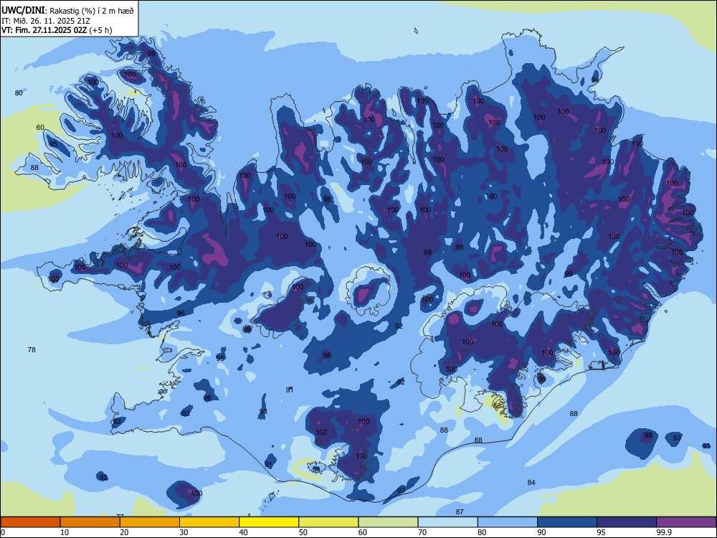Image resolution: width=717 pixels, height=538 pixels.
Task: Pick the 20–30 amber legend swatch
Action: tap(150, 522)
